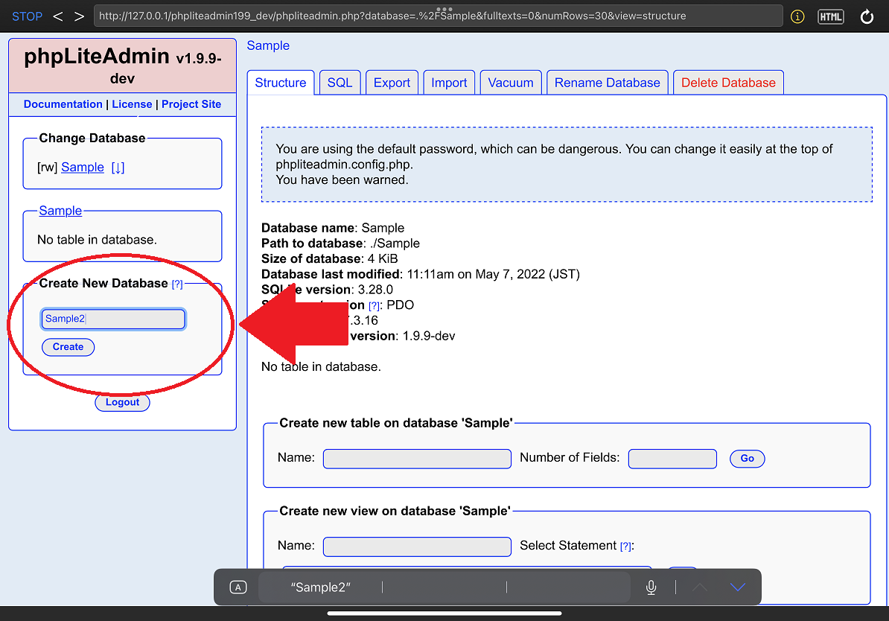
Task: Open the License link
Action: coord(132,104)
